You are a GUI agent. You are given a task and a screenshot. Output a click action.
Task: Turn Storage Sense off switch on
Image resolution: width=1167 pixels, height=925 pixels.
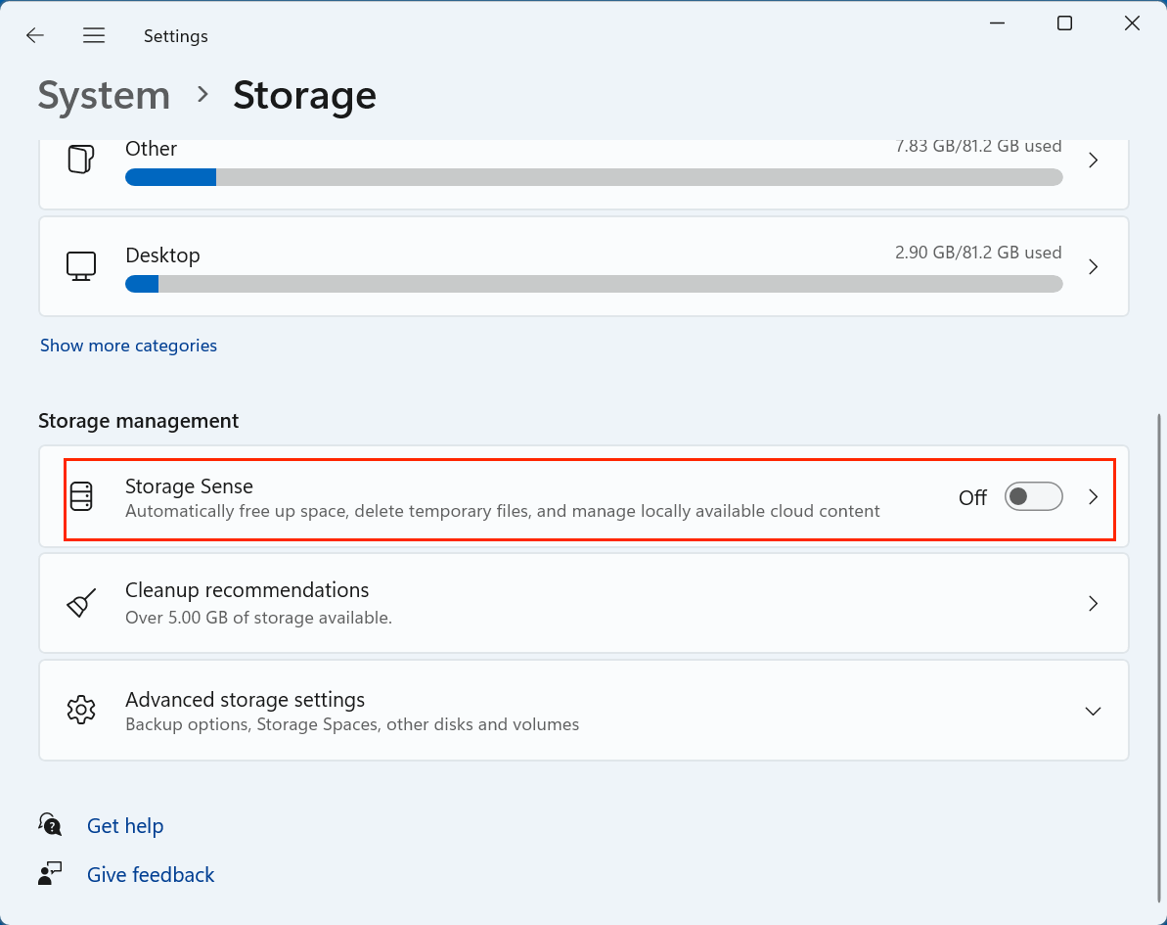point(1033,497)
